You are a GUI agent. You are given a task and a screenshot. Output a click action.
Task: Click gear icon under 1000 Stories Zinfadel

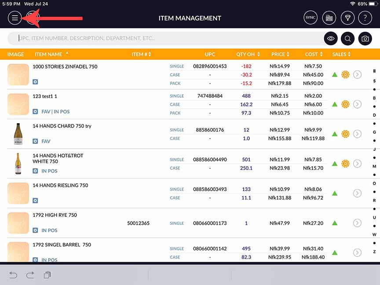35,82
